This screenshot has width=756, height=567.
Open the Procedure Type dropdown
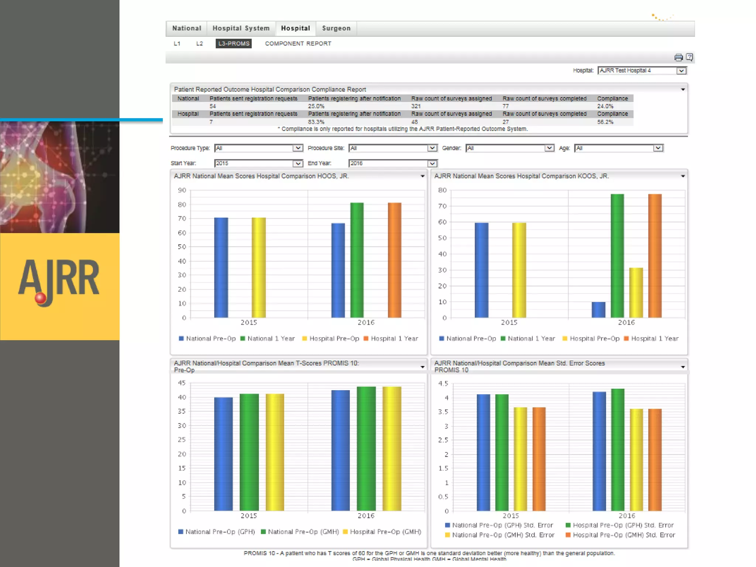point(298,148)
